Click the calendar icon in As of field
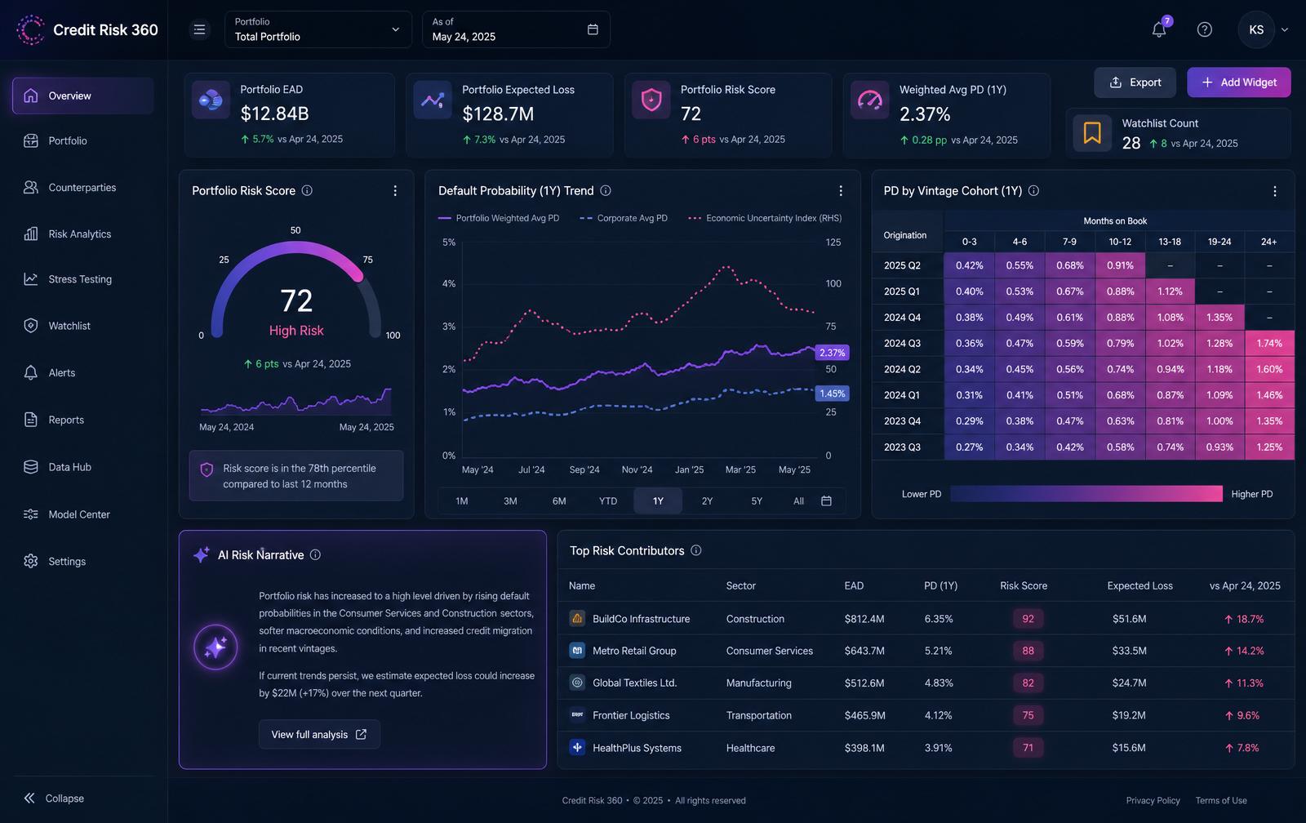The height and width of the screenshot is (823, 1306). [x=593, y=29]
